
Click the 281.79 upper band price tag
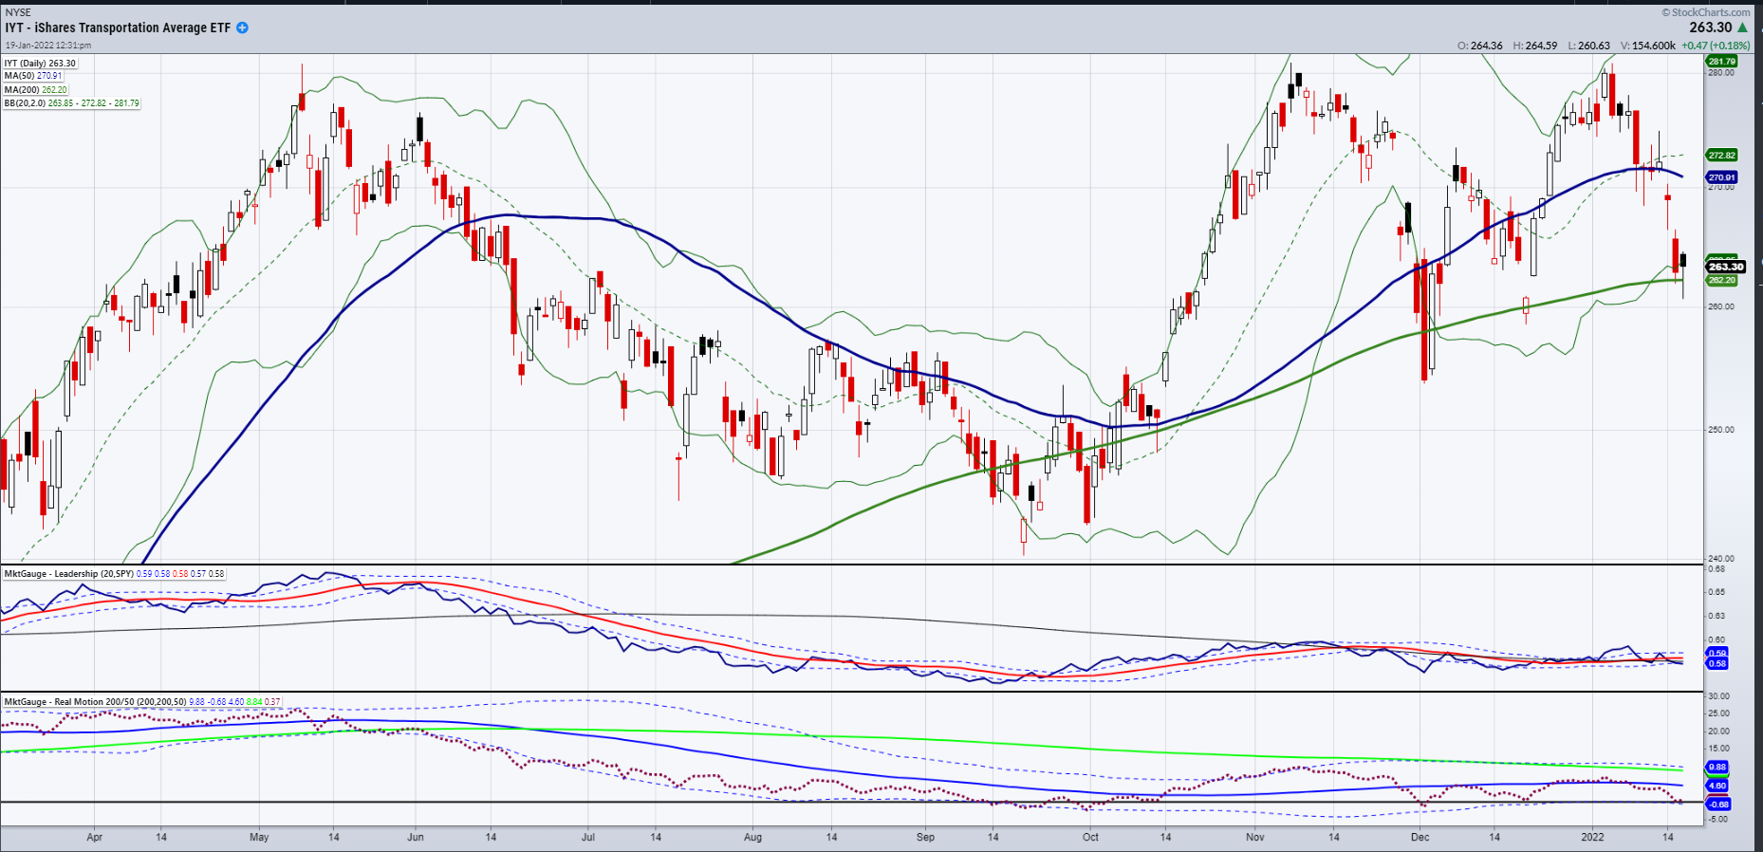pyautogui.click(x=1721, y=62)
